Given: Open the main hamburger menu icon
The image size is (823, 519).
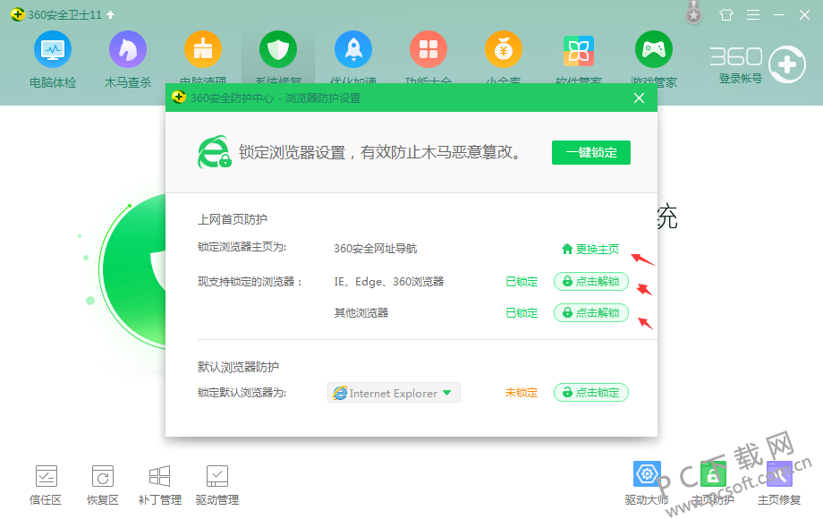Looking at the screenshot, I should point(753,14).
